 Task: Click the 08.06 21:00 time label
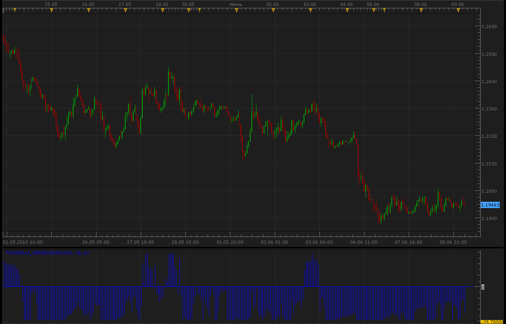(453, 242)
